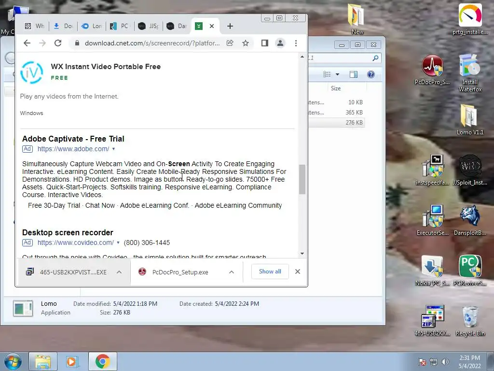
Task: Select the 10 KB file row
Action: click(336, 102)
